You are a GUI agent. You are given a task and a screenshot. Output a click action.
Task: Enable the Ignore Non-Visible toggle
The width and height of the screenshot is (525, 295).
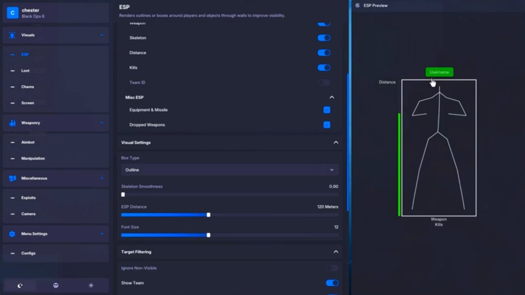coord(332,268)
